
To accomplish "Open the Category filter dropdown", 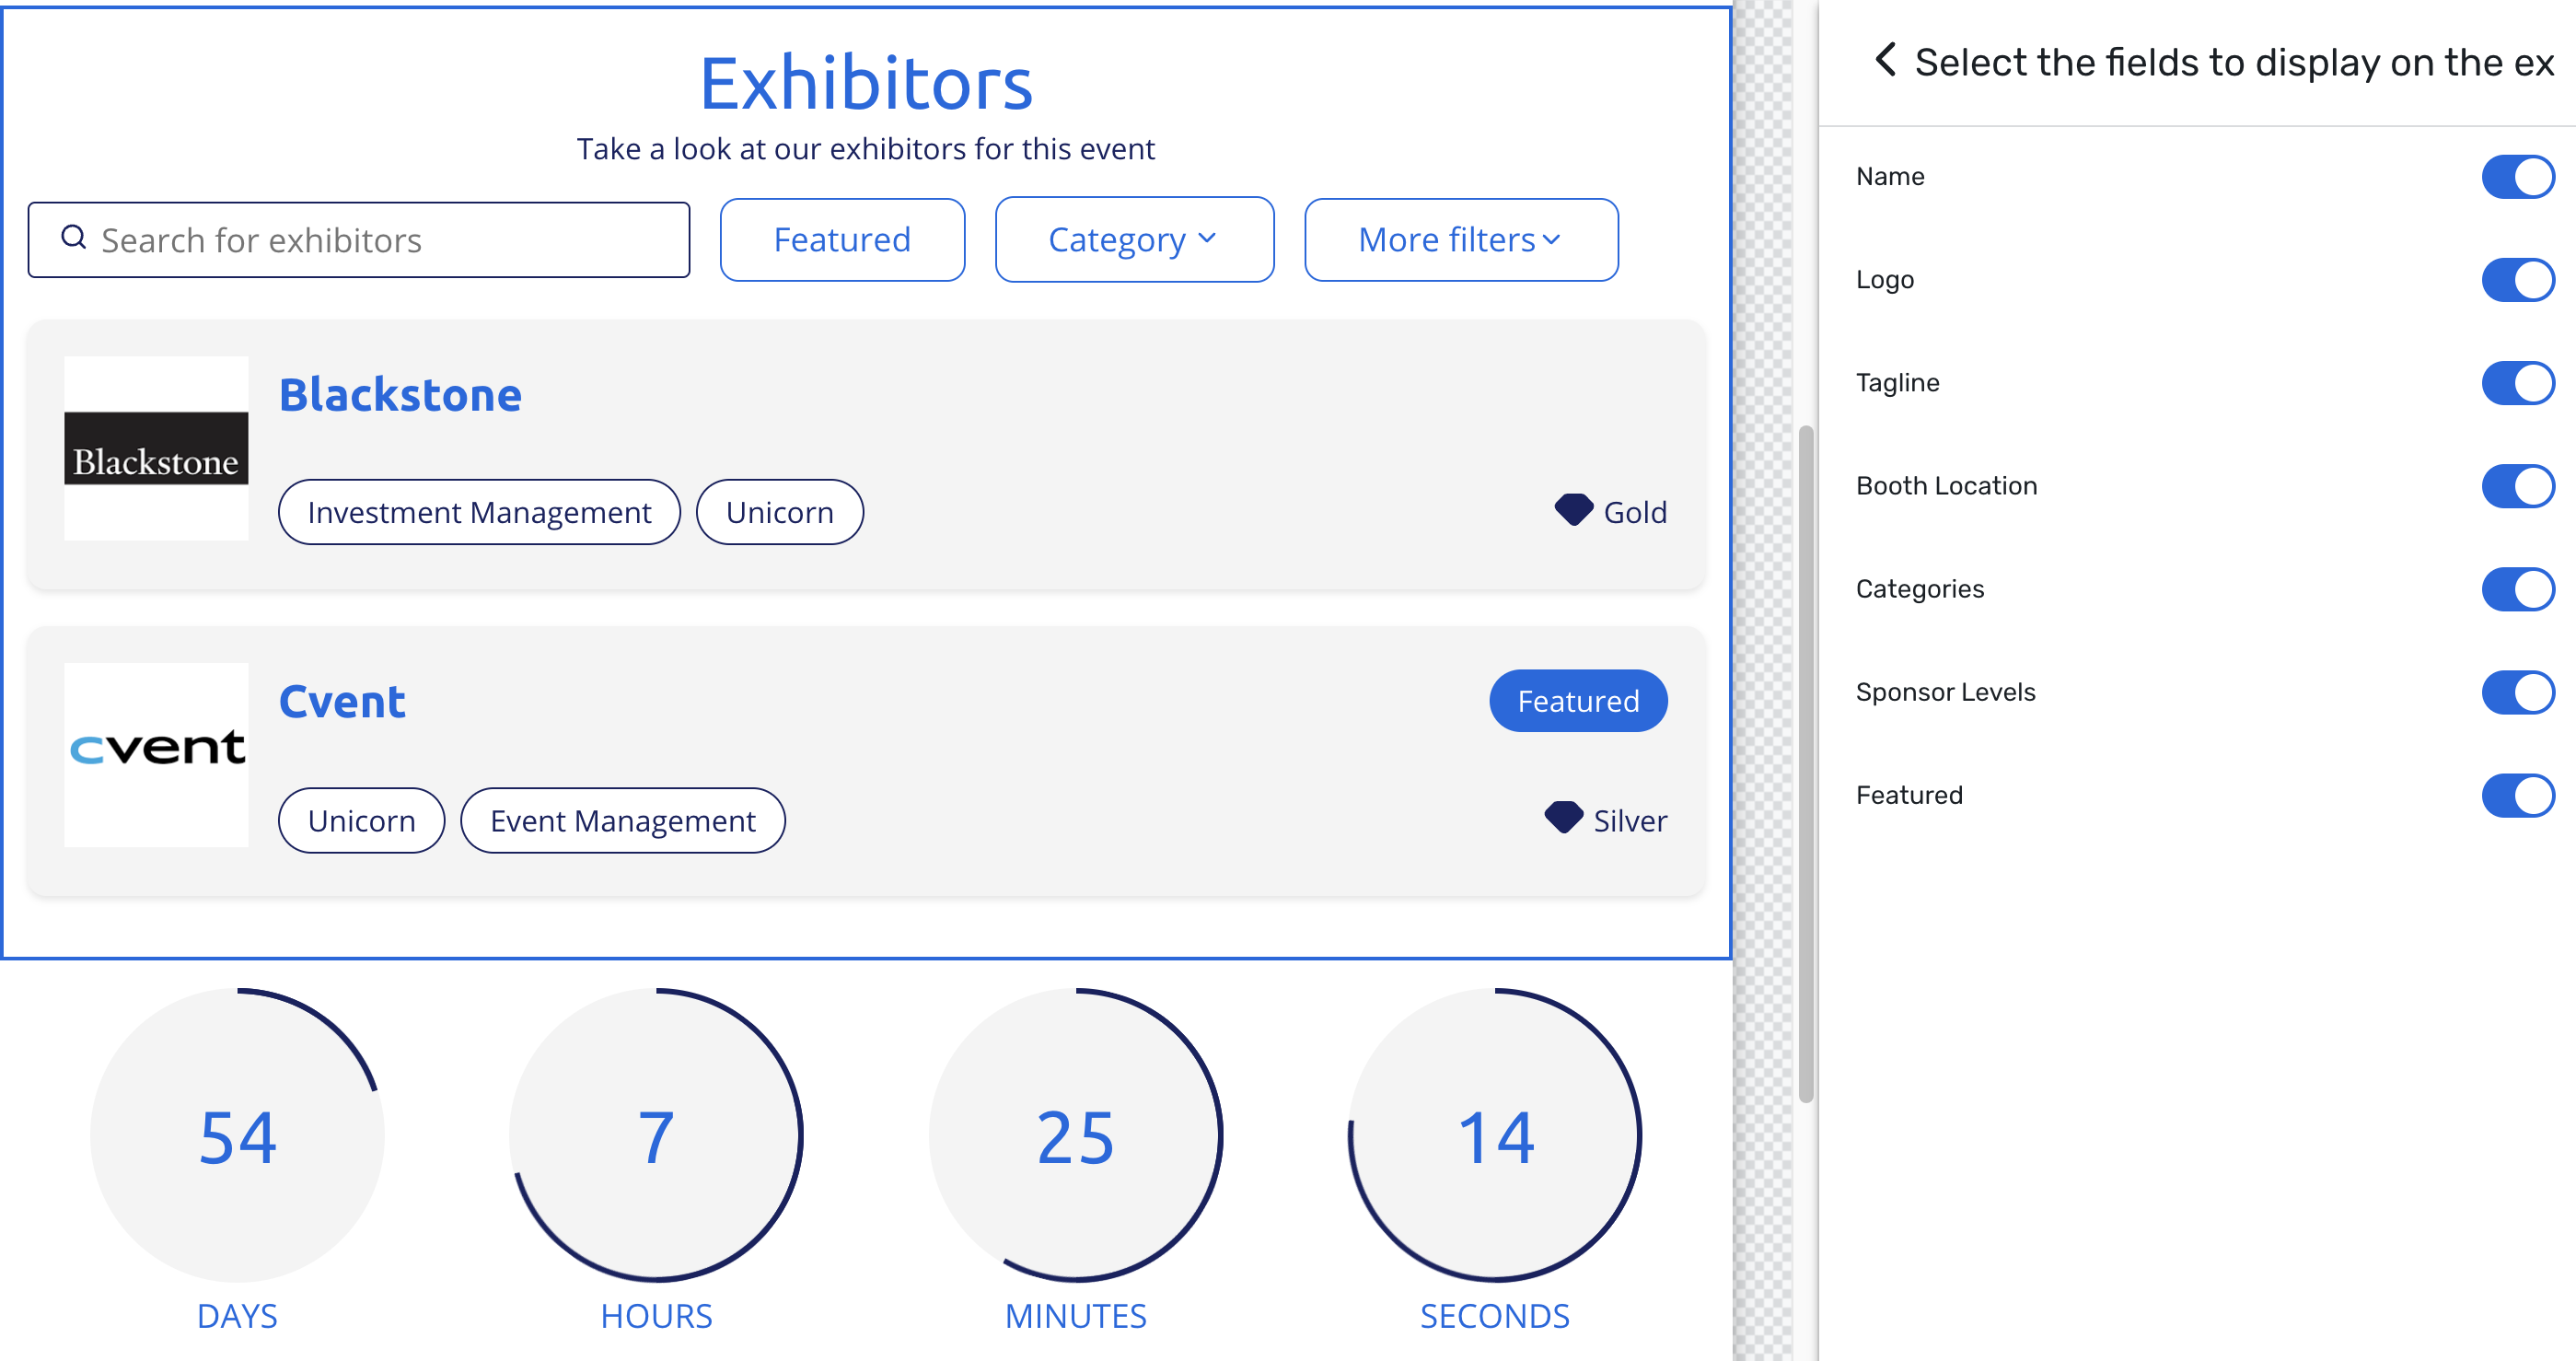I will pyautogui.click(x=1134, y=240).
